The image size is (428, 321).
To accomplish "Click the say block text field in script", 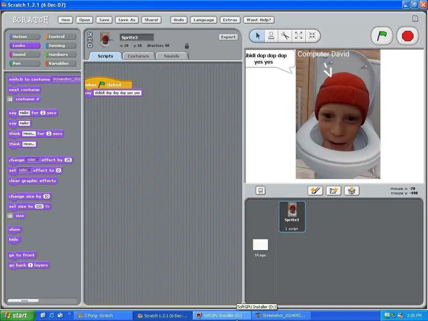I will tap(117, 93).
